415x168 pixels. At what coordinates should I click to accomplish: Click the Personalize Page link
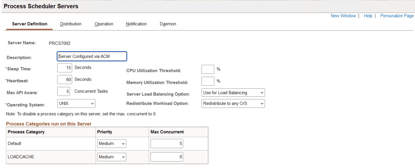[397, 16]
